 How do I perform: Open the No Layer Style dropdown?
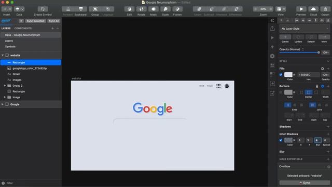point(305,29)
